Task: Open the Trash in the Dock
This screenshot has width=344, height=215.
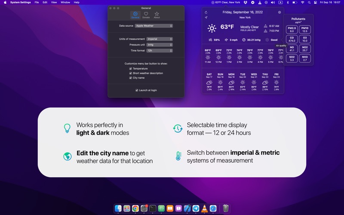Action: click(225, 208)
